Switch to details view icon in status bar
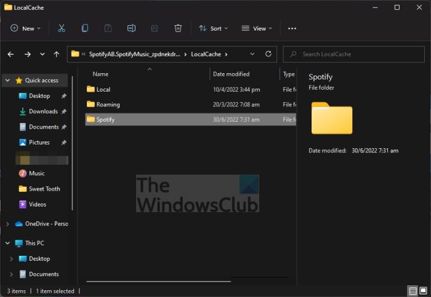 click(x=413, y=291)
